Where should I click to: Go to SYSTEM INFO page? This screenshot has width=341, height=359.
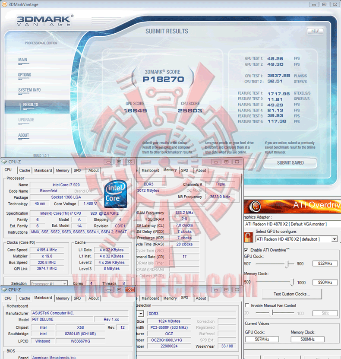click(x=29, y=90)
